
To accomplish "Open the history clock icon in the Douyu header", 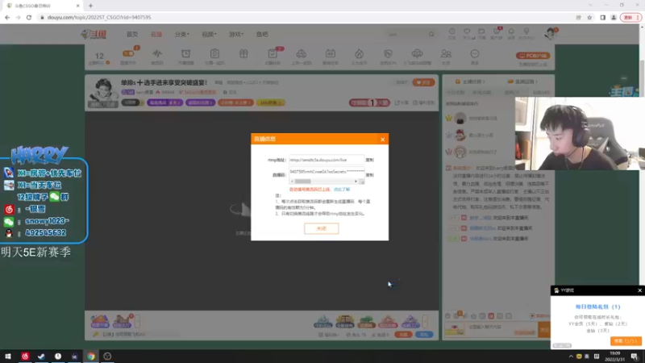I will (x=451, y=31).
